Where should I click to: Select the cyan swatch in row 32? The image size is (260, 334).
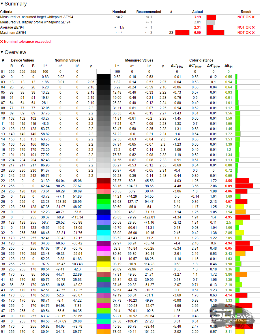pyautogui.click(x=104, y=233)
